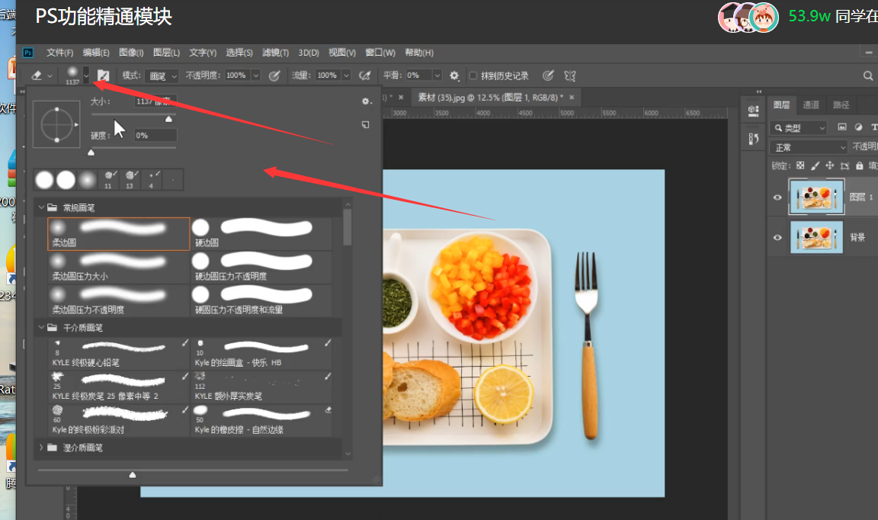This screenshot has width=878, height=520.
Task: Toggle pressure for size icon
Action: click(x=548, y=75)
